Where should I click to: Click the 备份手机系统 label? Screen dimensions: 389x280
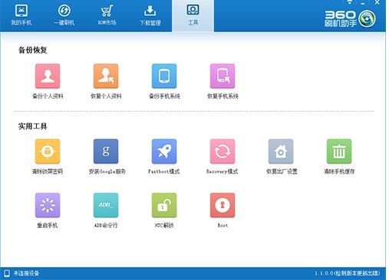click(x=164, y=96)
